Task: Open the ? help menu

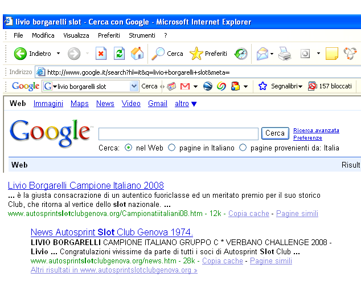Action: pos(166,35)
